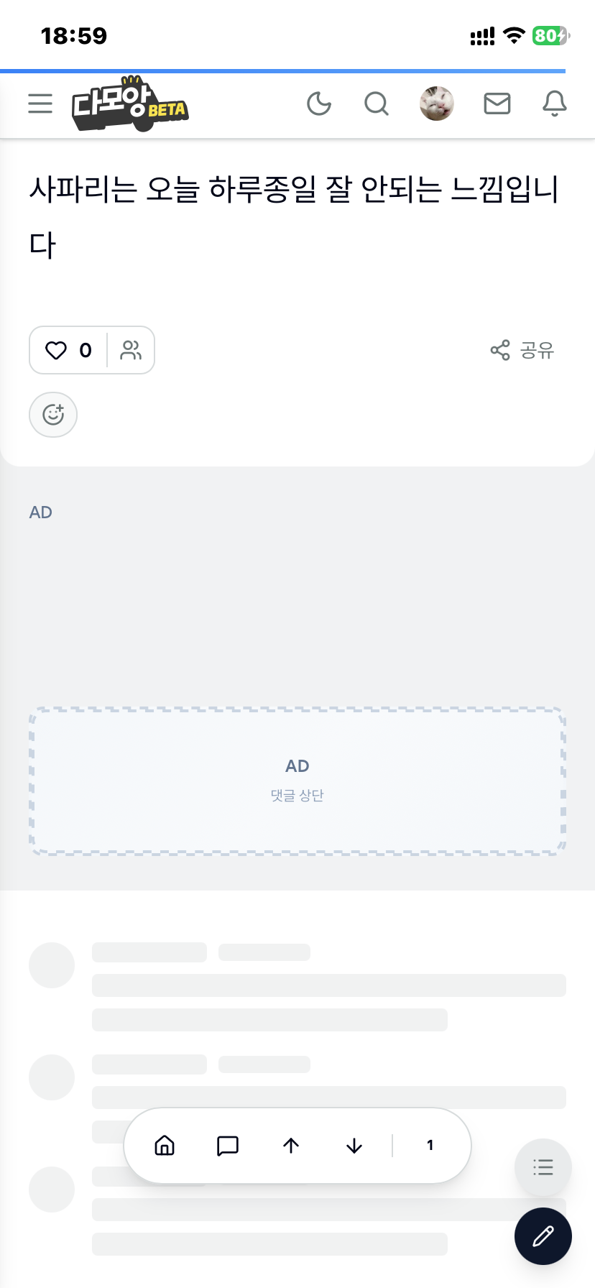Tap the post title text
Image resolution: width=595 pixels, height=1288 pixels.
[294, 217]
